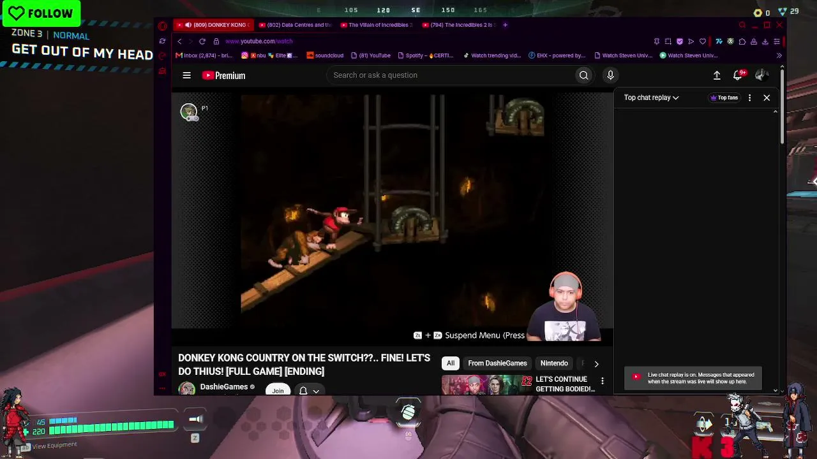Select the All filter chip
The width and height of the screenshot is (817, 459).
[x=451, y=363]
